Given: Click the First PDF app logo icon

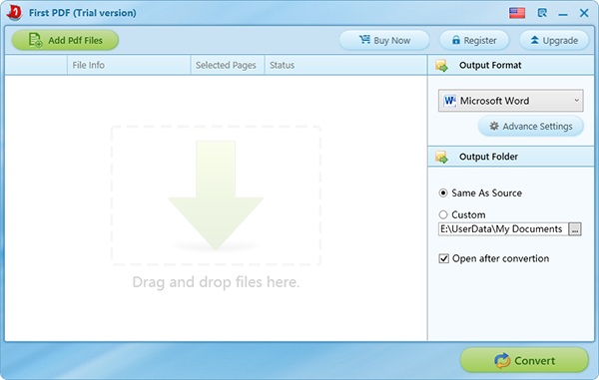Looking at the screenshot, I should [x=15, y=12].
